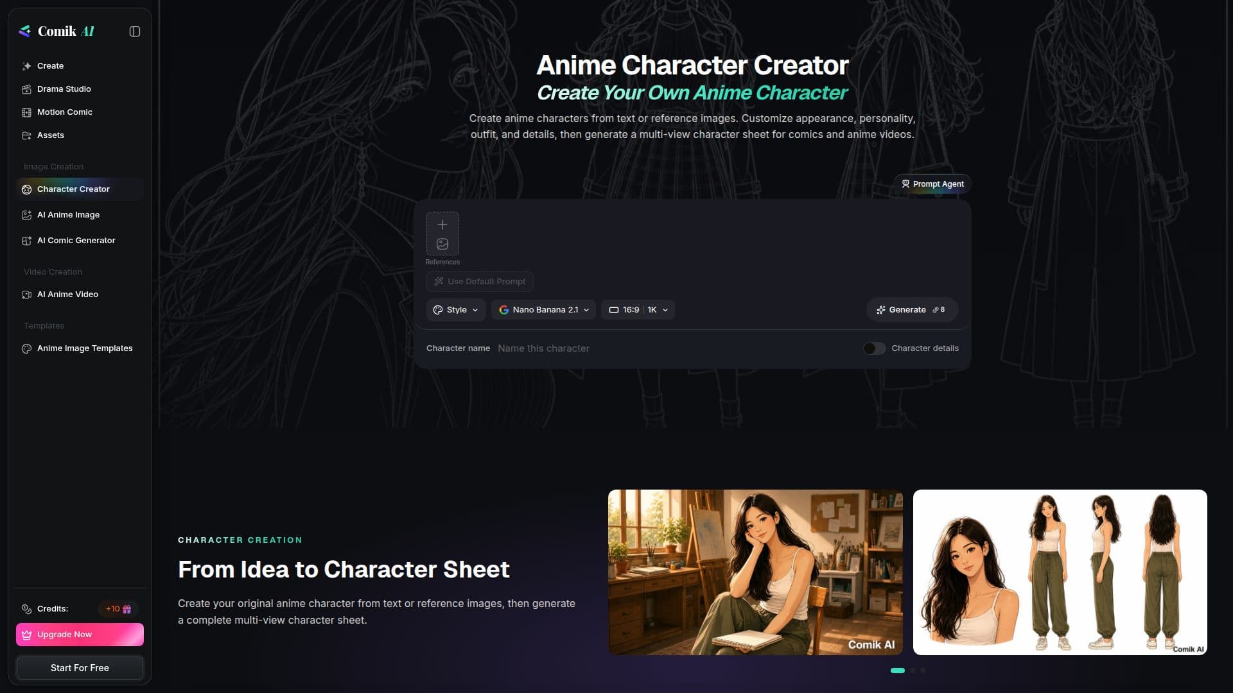The height and width of the screenshot is (693, 1233).
Task: Select the second carousel indicator dot
Action: pos(913,671)
